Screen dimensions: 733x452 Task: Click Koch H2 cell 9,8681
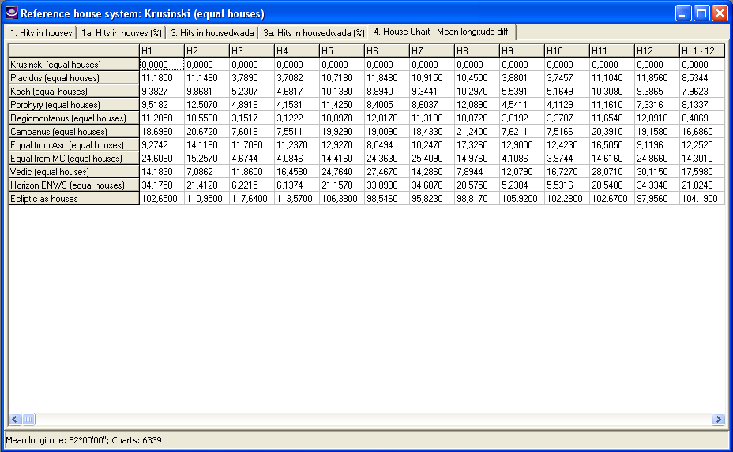tap(207, 91)
